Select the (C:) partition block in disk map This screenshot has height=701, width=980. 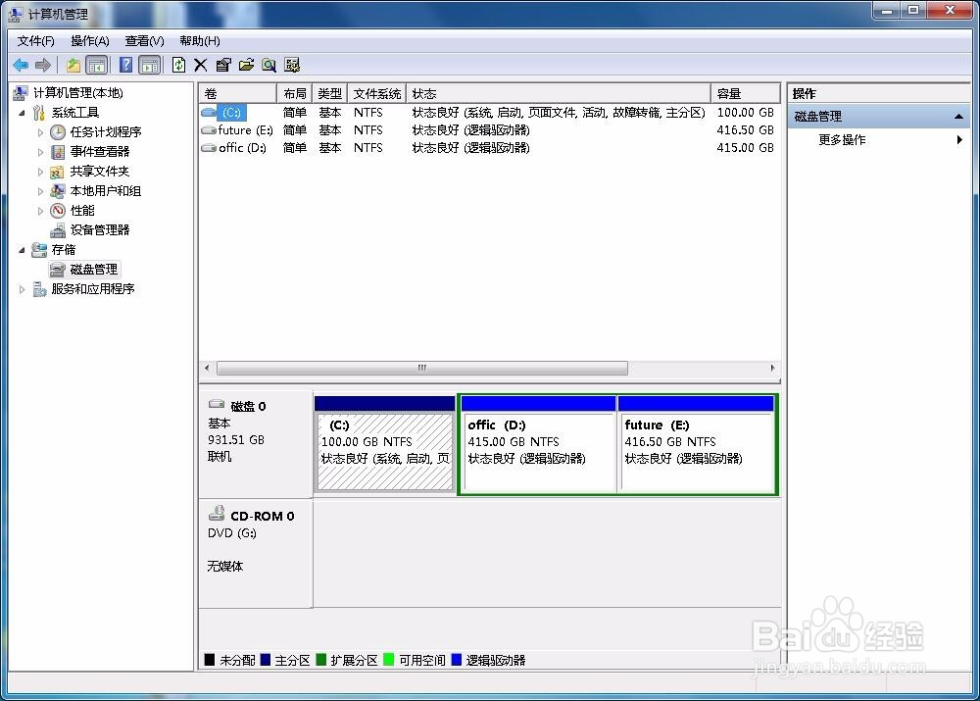point(384,443)
